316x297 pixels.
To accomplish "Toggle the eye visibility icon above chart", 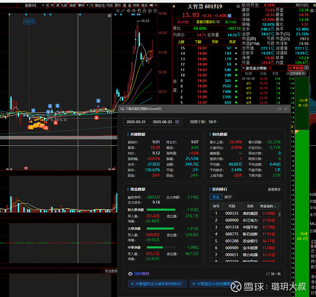I will click(128, 11).
